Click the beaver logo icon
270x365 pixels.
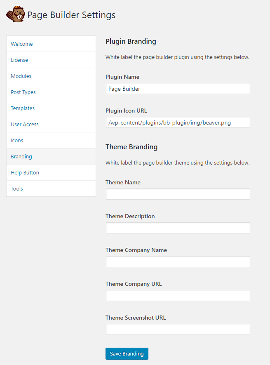(16, 14)
